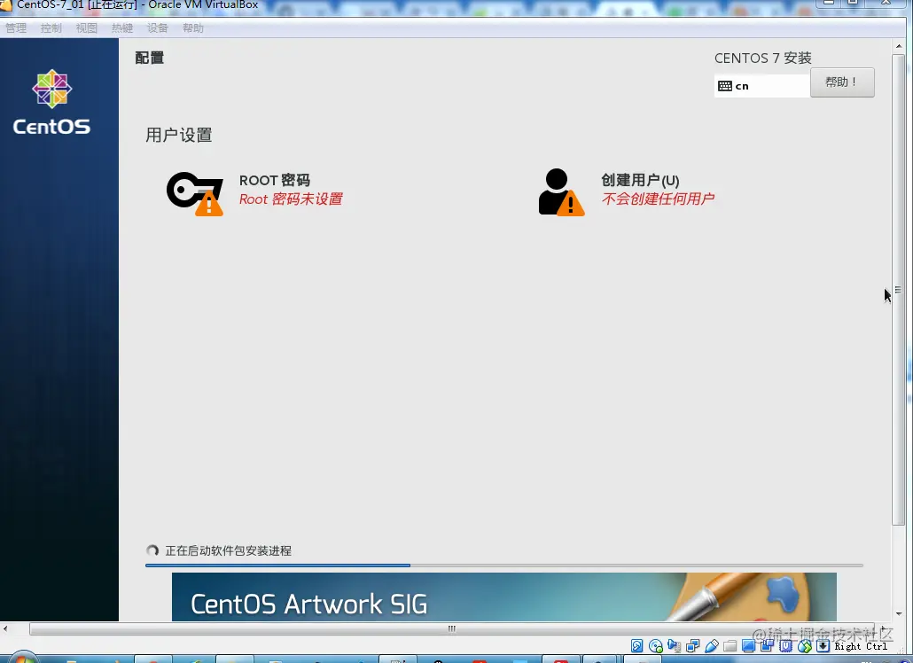This screenshot has width=913, height=663.
Task: Click the installation progress bar
Action: (504, 565)
